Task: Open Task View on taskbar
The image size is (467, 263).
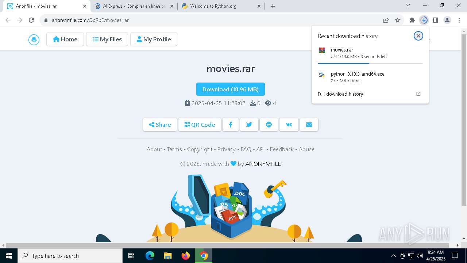Action: click(131, 256)
